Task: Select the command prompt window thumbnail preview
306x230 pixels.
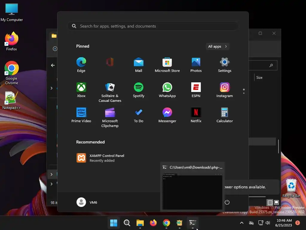Action: 192,192
